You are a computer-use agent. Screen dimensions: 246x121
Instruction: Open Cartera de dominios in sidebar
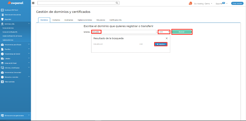[8, 28]
